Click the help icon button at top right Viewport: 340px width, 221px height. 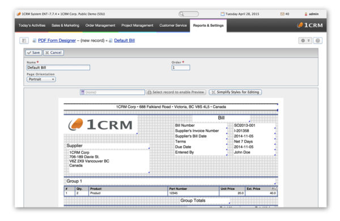[318, 40]
